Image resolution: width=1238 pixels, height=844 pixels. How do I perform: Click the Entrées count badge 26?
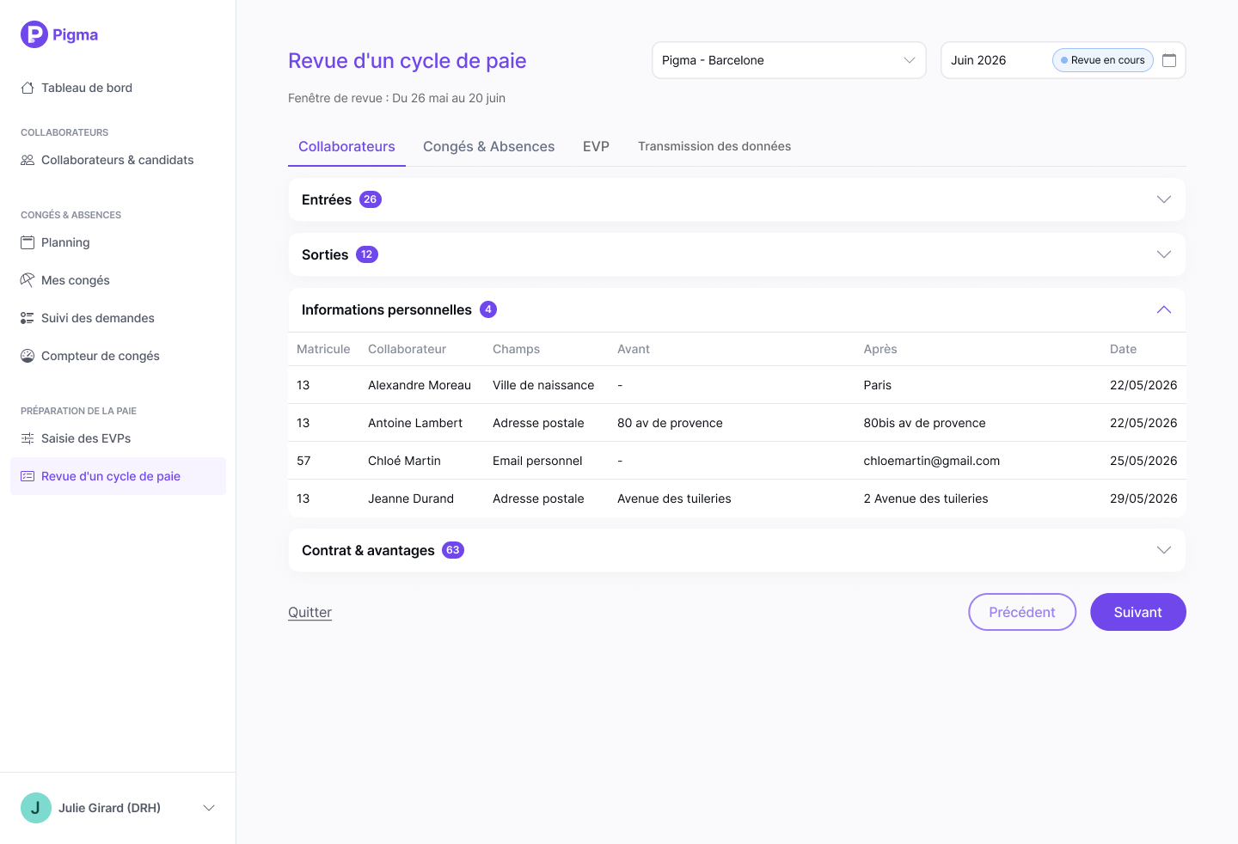coord(371,199)
